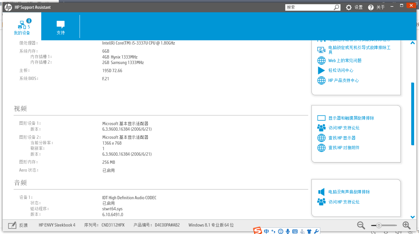Open the 反馈 feedback label

23,225
